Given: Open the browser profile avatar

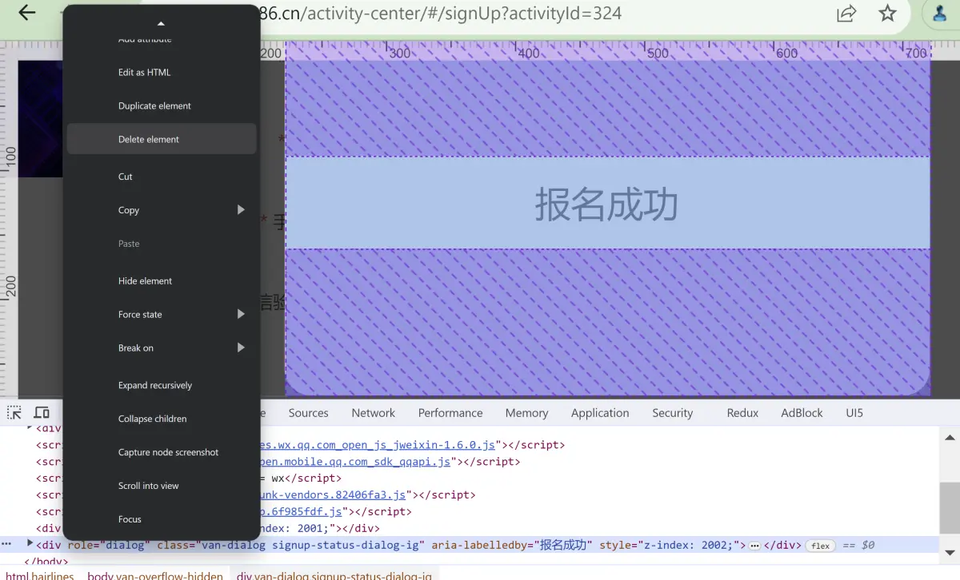Looking at the screenshot, I should click(x=938, y=14).
